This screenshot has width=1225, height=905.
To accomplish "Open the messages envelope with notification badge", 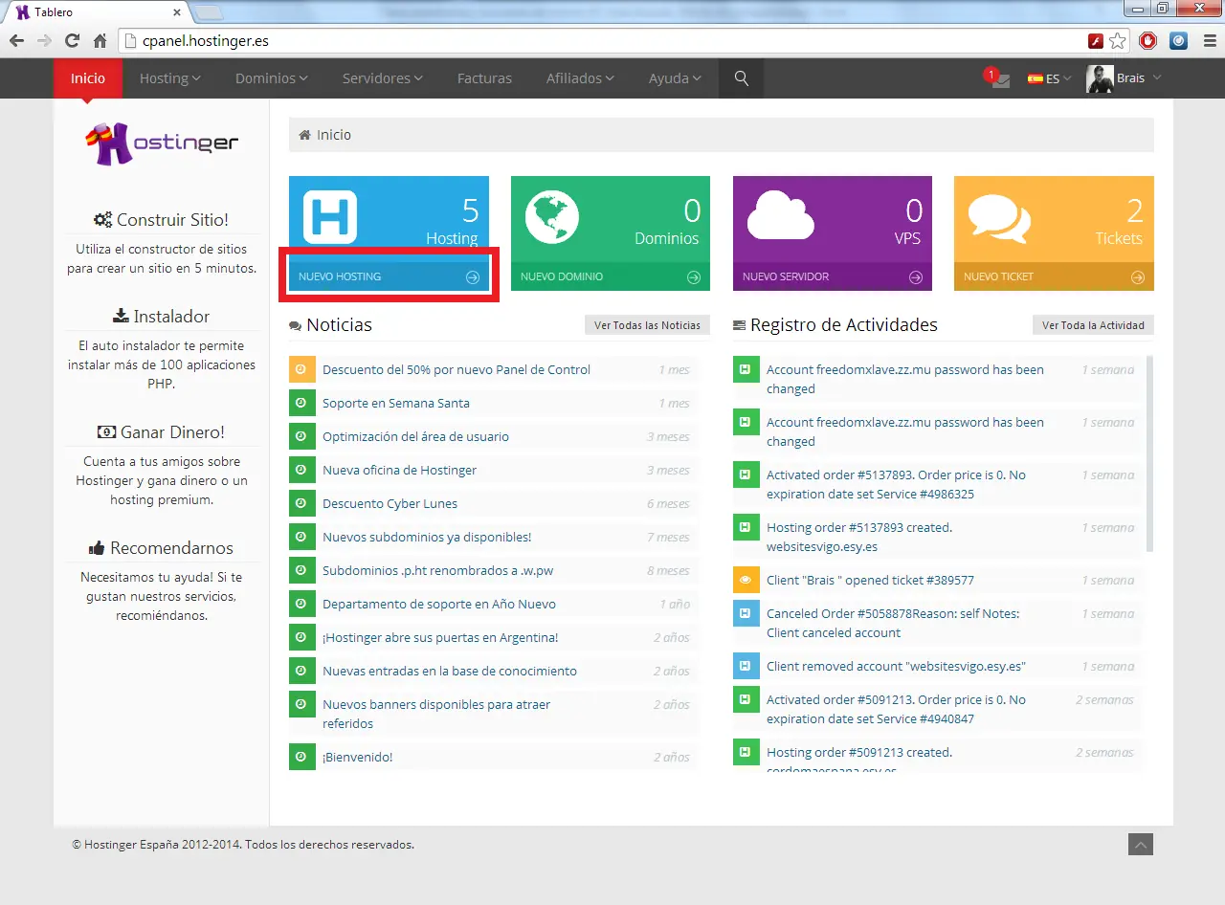I will coord(998,78).
